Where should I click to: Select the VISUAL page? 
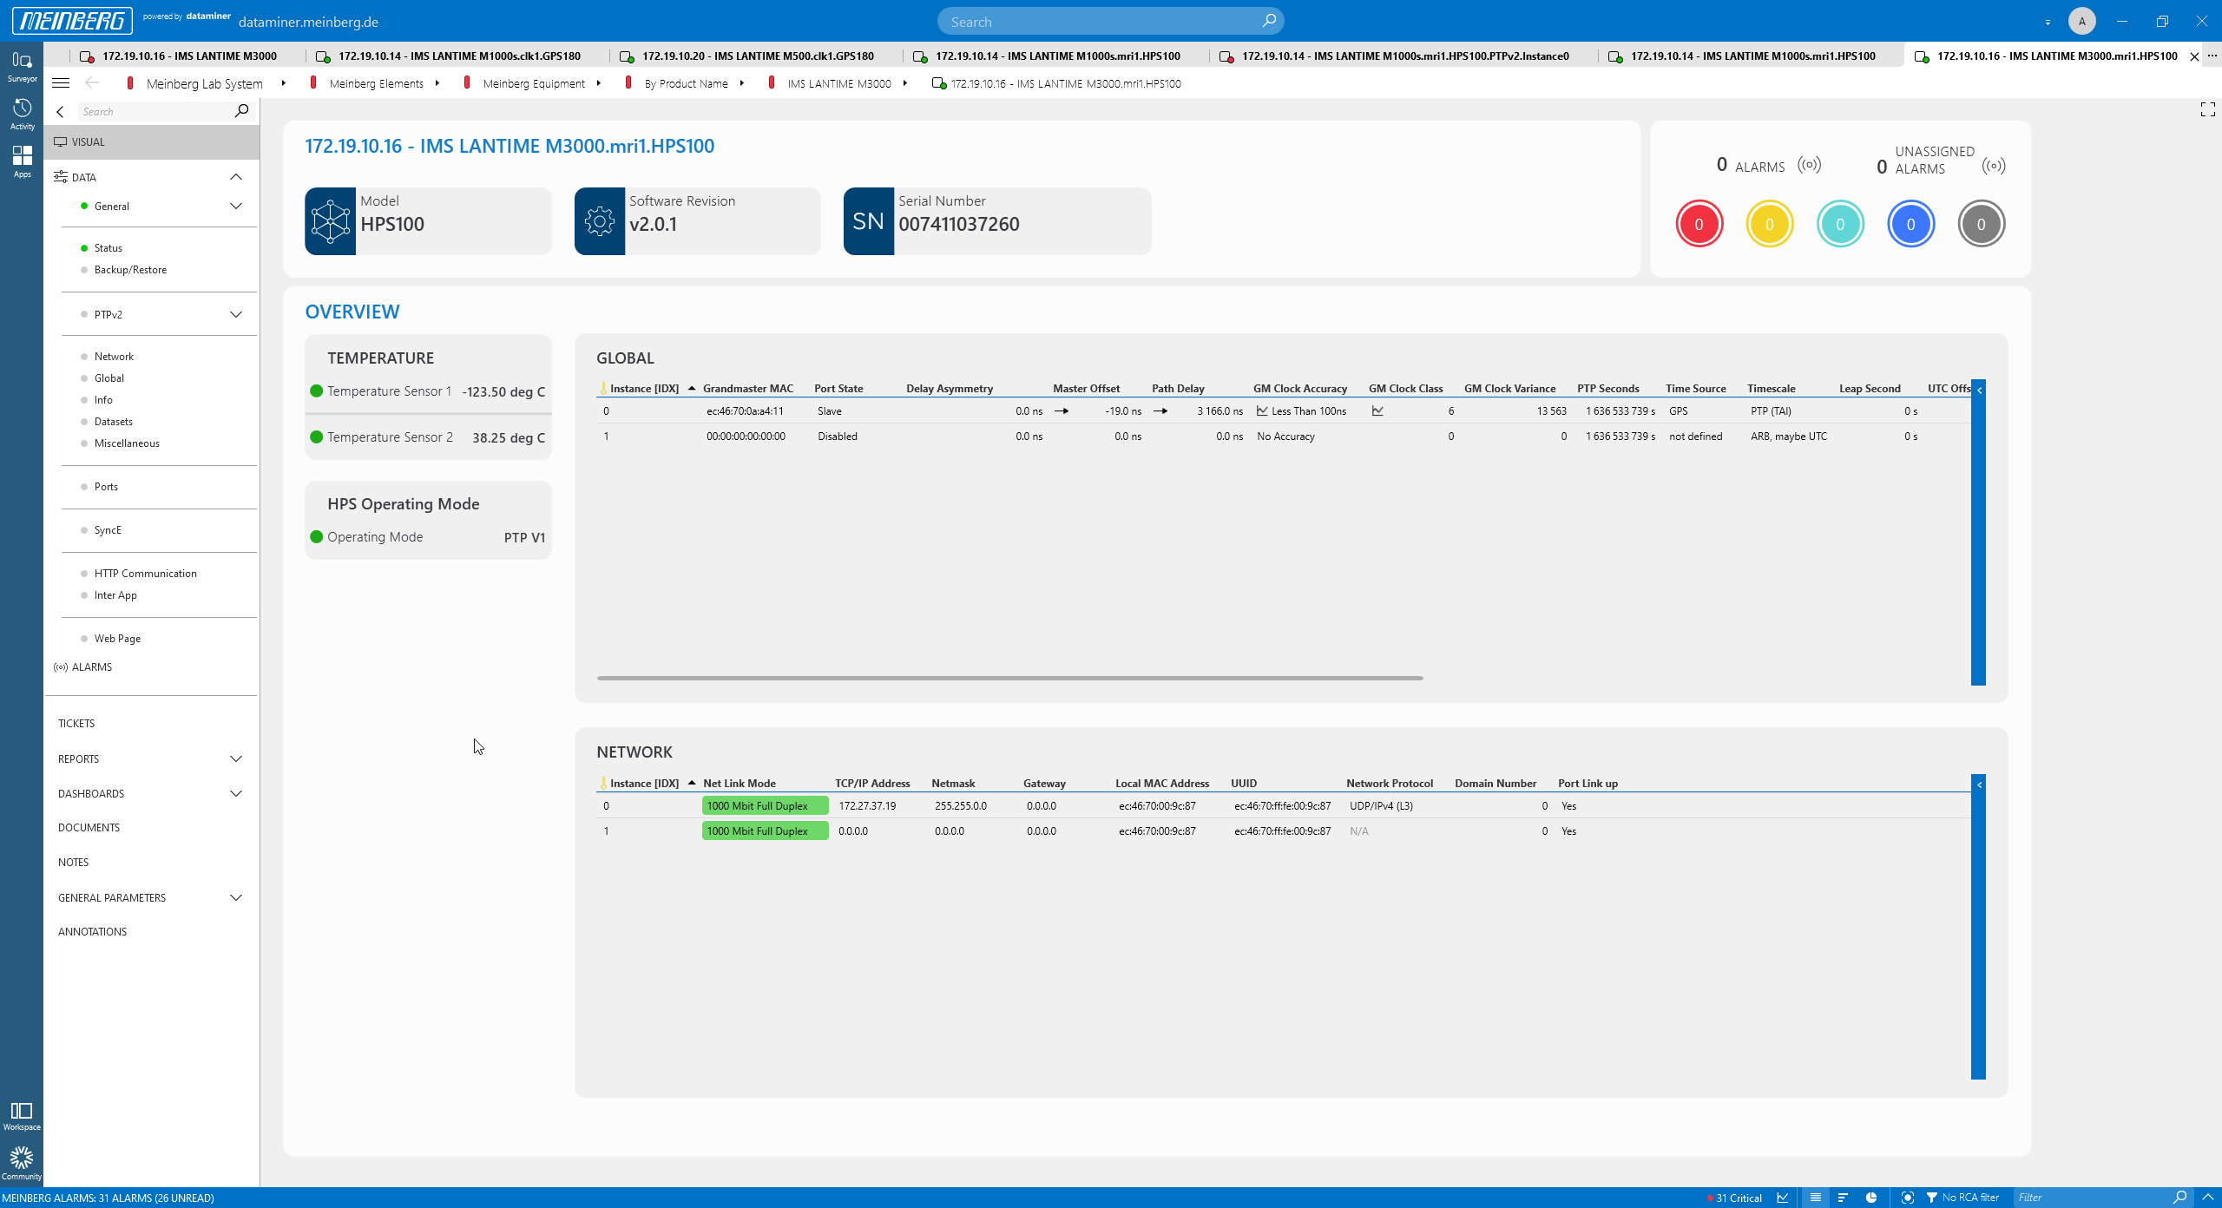coord(152,141)
